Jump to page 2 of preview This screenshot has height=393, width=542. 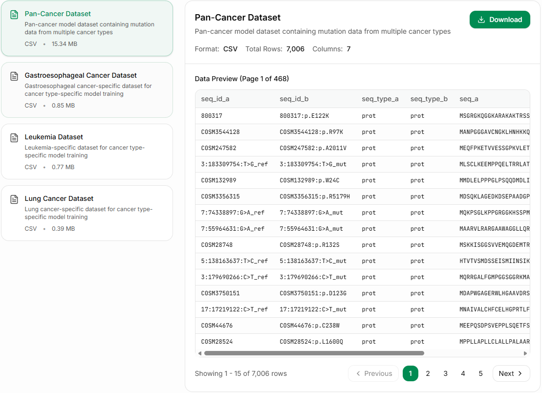coord(428,373)
